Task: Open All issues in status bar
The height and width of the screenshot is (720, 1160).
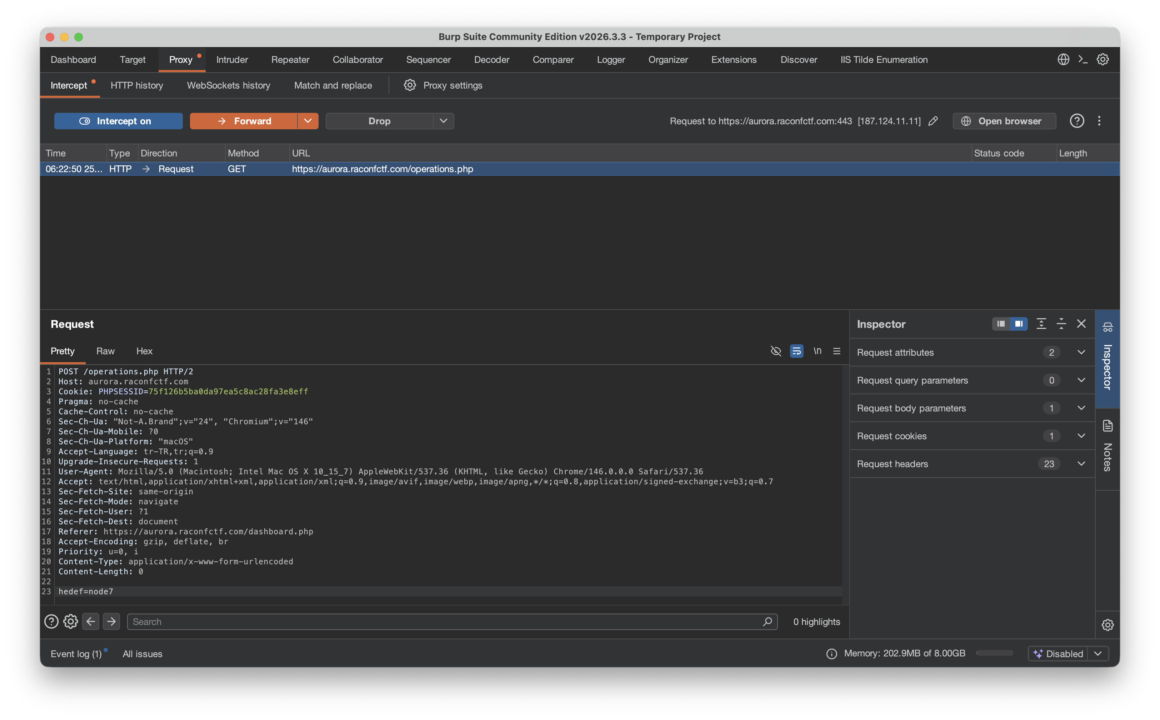Action: tap(142, 654)
